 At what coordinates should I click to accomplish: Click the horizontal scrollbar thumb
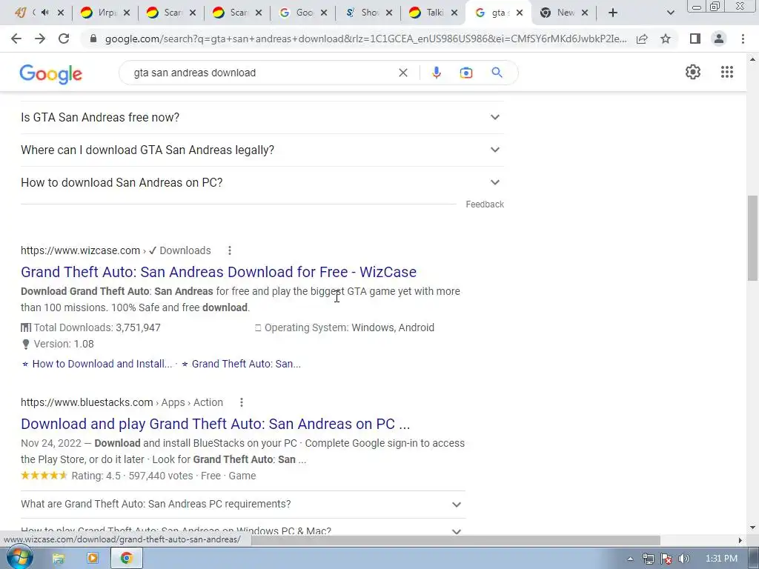pos(455,540)
